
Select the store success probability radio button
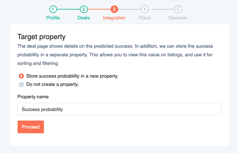tap(21, 76)
